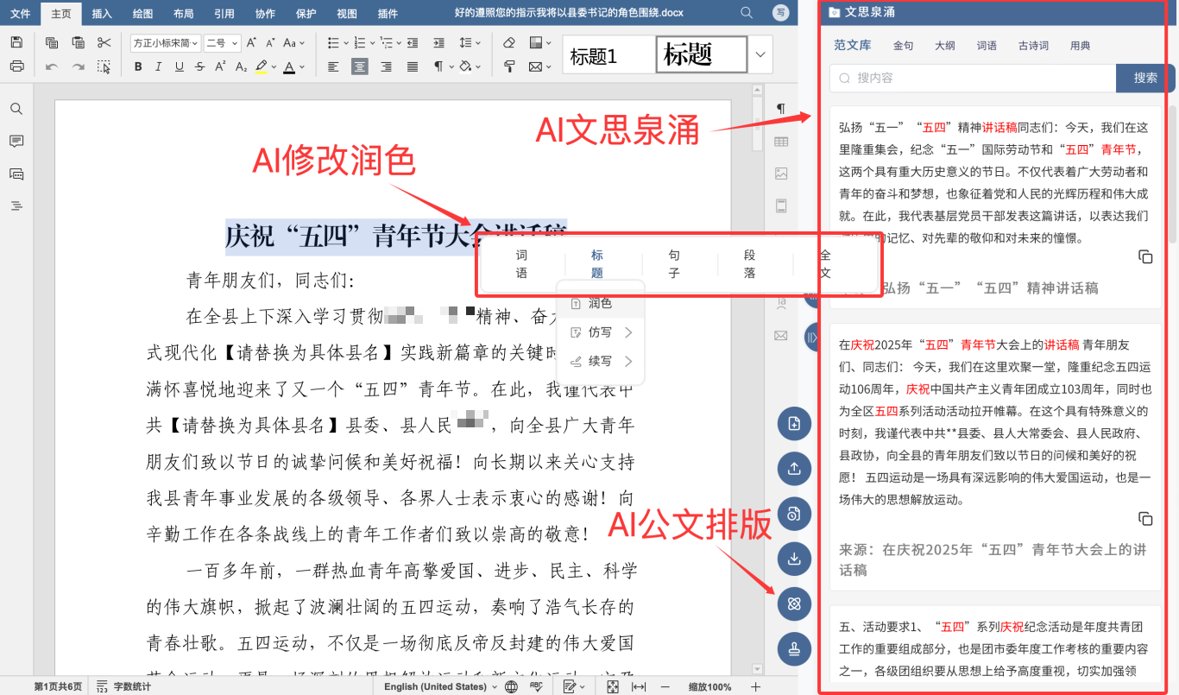Open the 插入 ribbon tab
This screenshot has width=1179, height=695.
[102, 14]
